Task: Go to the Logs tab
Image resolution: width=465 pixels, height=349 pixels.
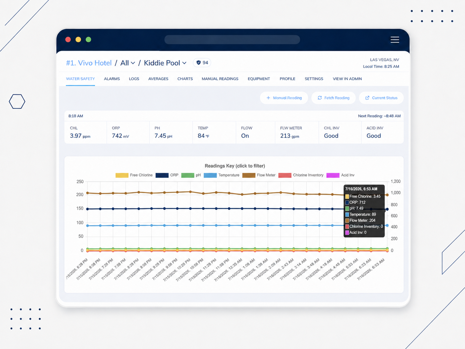Action: pyautogui.click(x=134, y=79)
